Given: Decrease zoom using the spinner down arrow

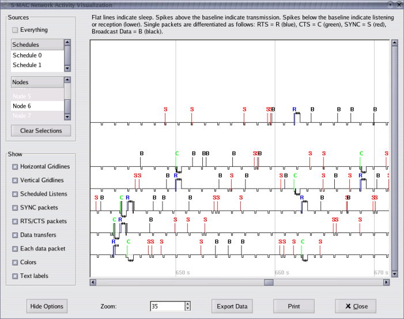Looking at the screenshot, I should click(187, 309).
